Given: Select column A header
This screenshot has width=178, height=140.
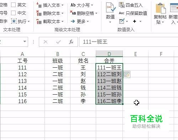Looking at the screenshot, I should (22, 54).
